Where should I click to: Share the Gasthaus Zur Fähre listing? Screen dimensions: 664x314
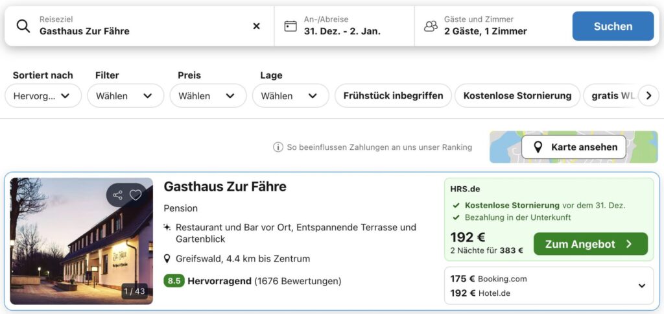point(117,195)
